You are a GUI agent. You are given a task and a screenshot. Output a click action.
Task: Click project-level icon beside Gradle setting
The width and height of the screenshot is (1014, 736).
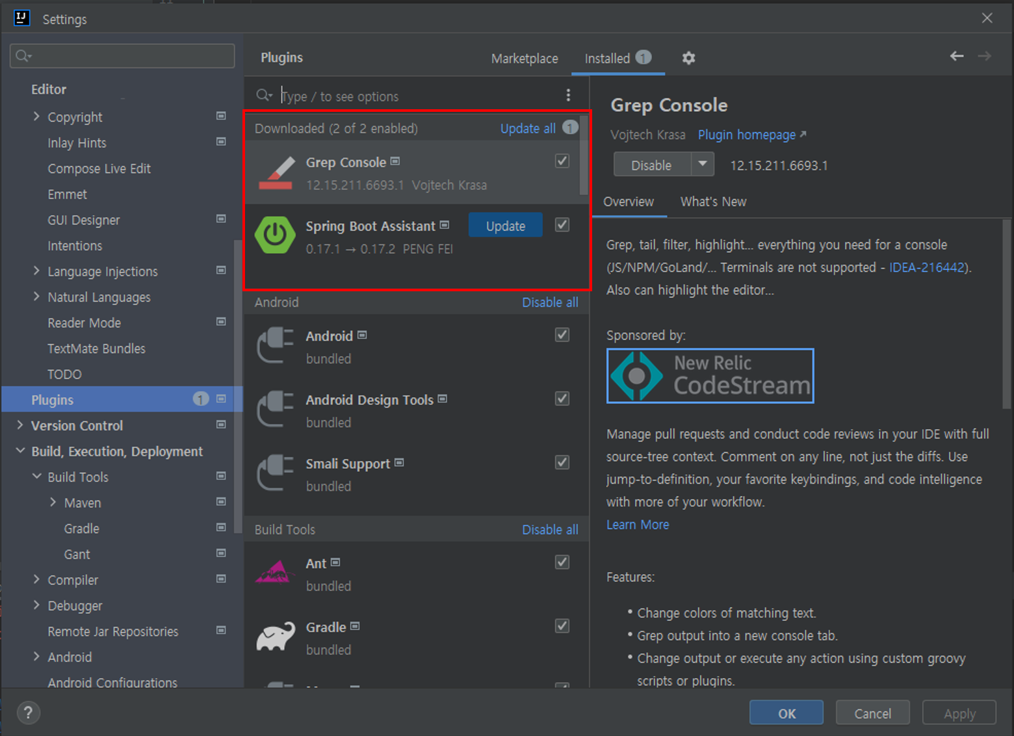[221, 527]
